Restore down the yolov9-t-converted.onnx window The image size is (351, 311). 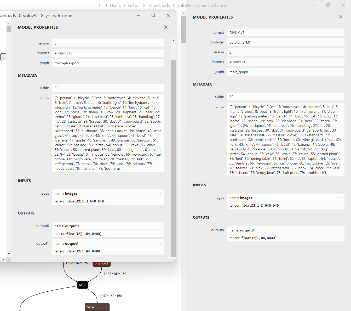tap(328, 5)
